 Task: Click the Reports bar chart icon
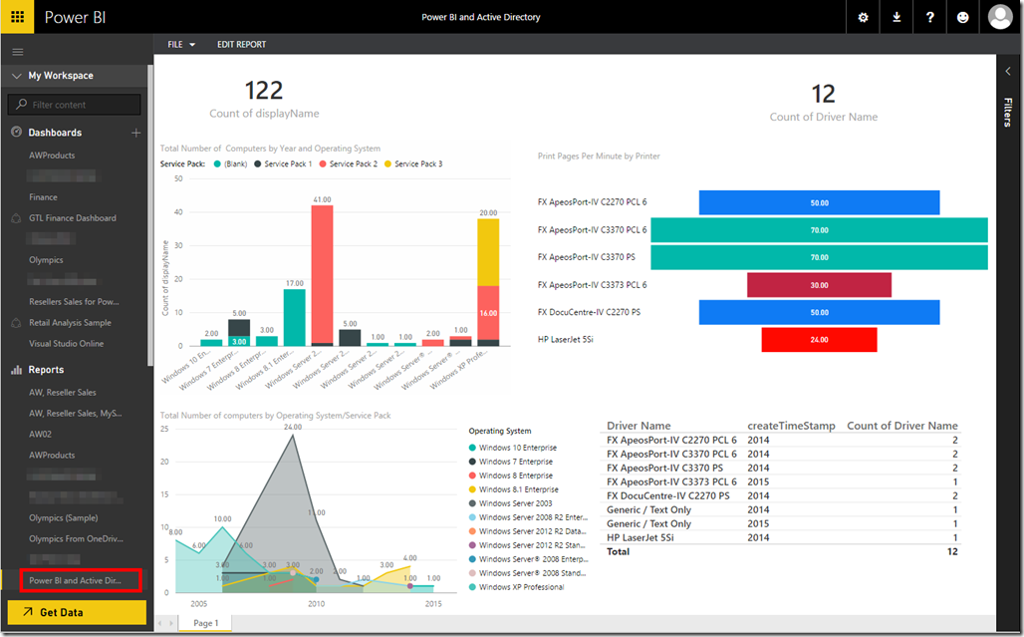pyautogui.click(x=16, y=370)
